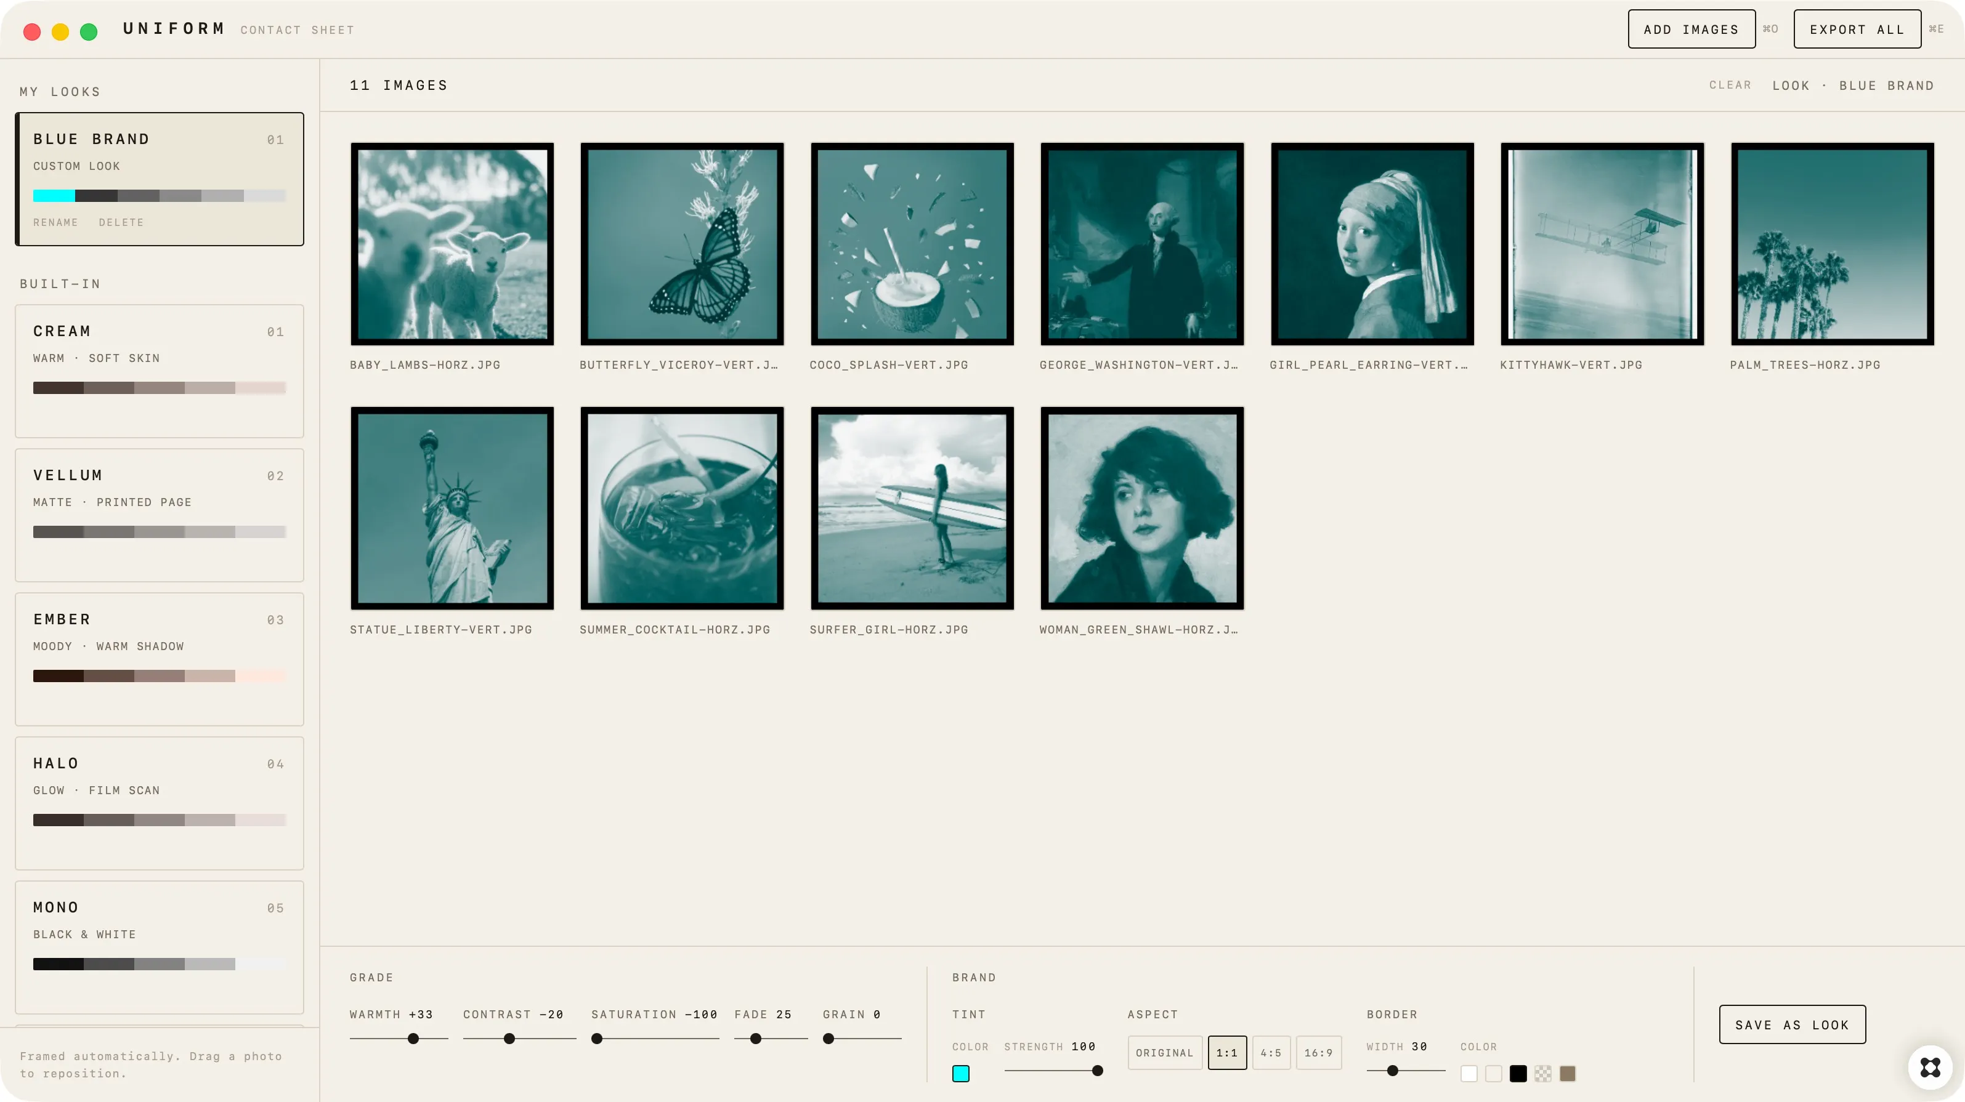Open the cyan tint color swatch
Viewport: 1965px width, 1102px height.
tap(961, 1074)
